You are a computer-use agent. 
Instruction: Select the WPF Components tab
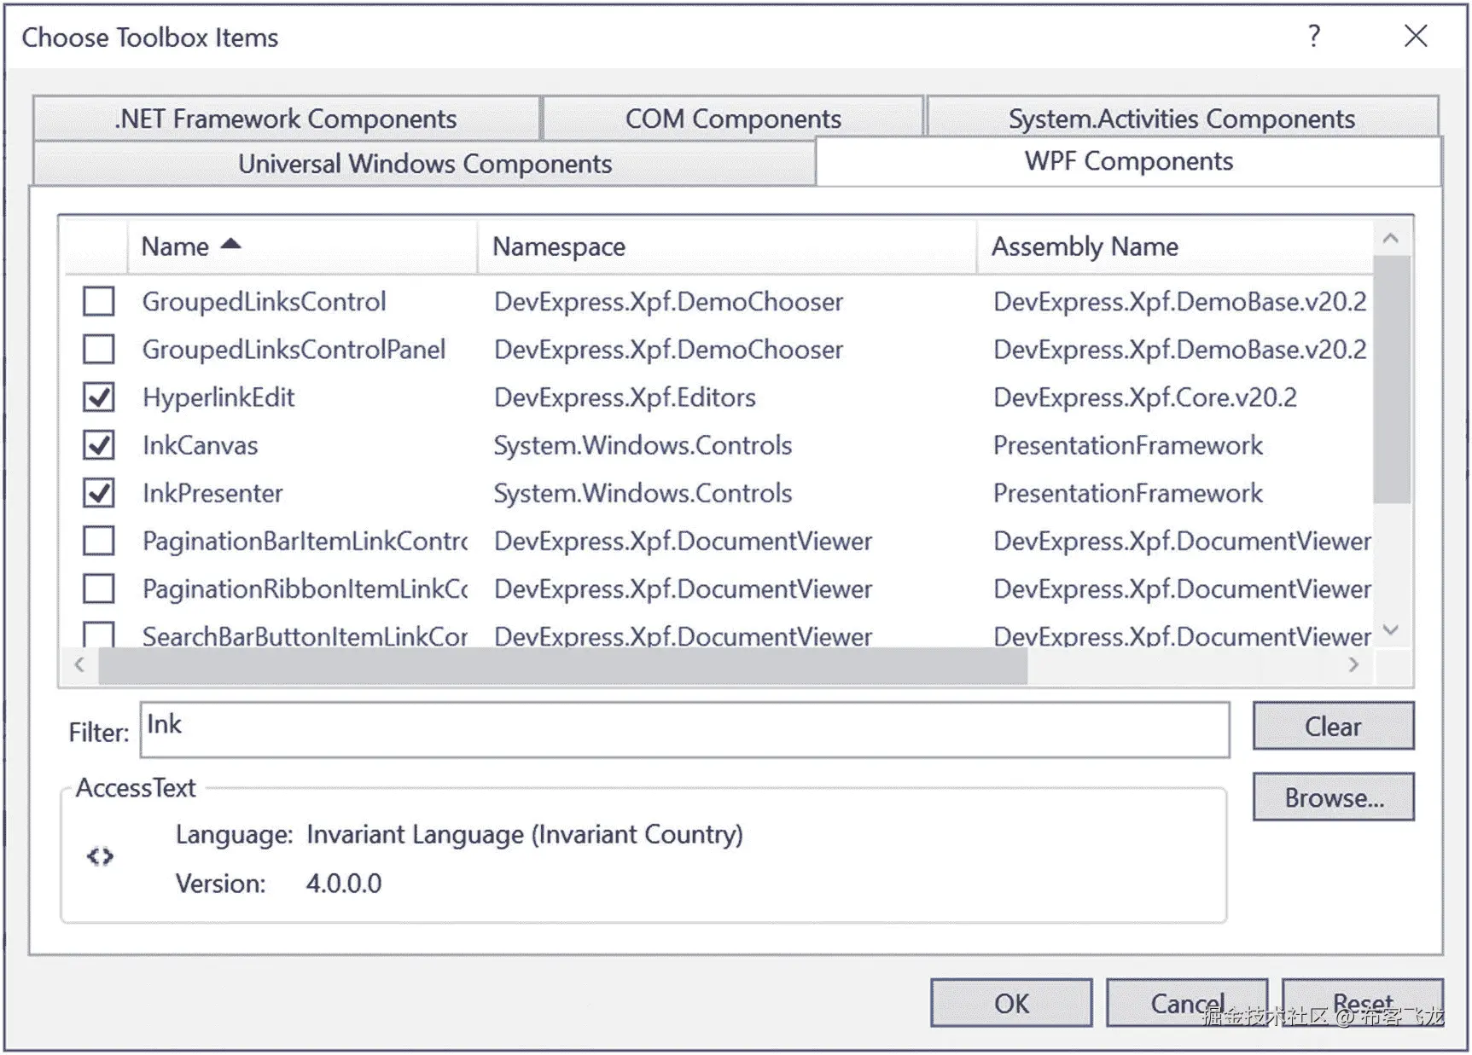pyautogui.click(x=1129, y=160)
